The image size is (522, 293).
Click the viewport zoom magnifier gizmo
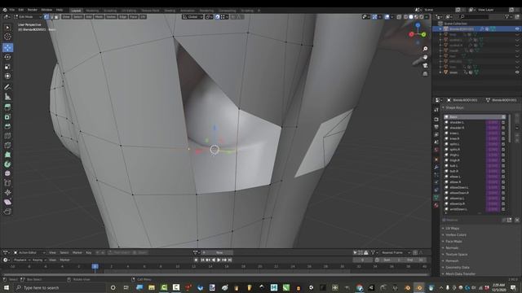coord(425,49)
